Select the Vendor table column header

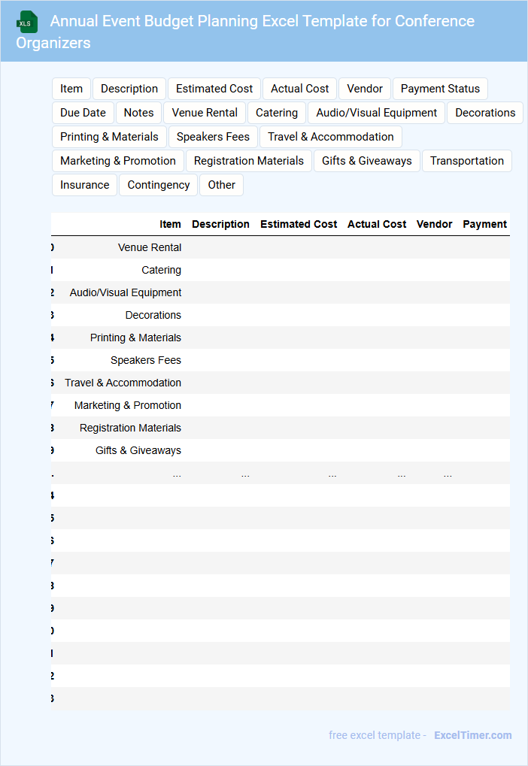pos(434,224)
